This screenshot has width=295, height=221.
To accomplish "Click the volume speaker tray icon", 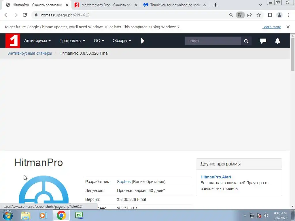I will (266, 216).
